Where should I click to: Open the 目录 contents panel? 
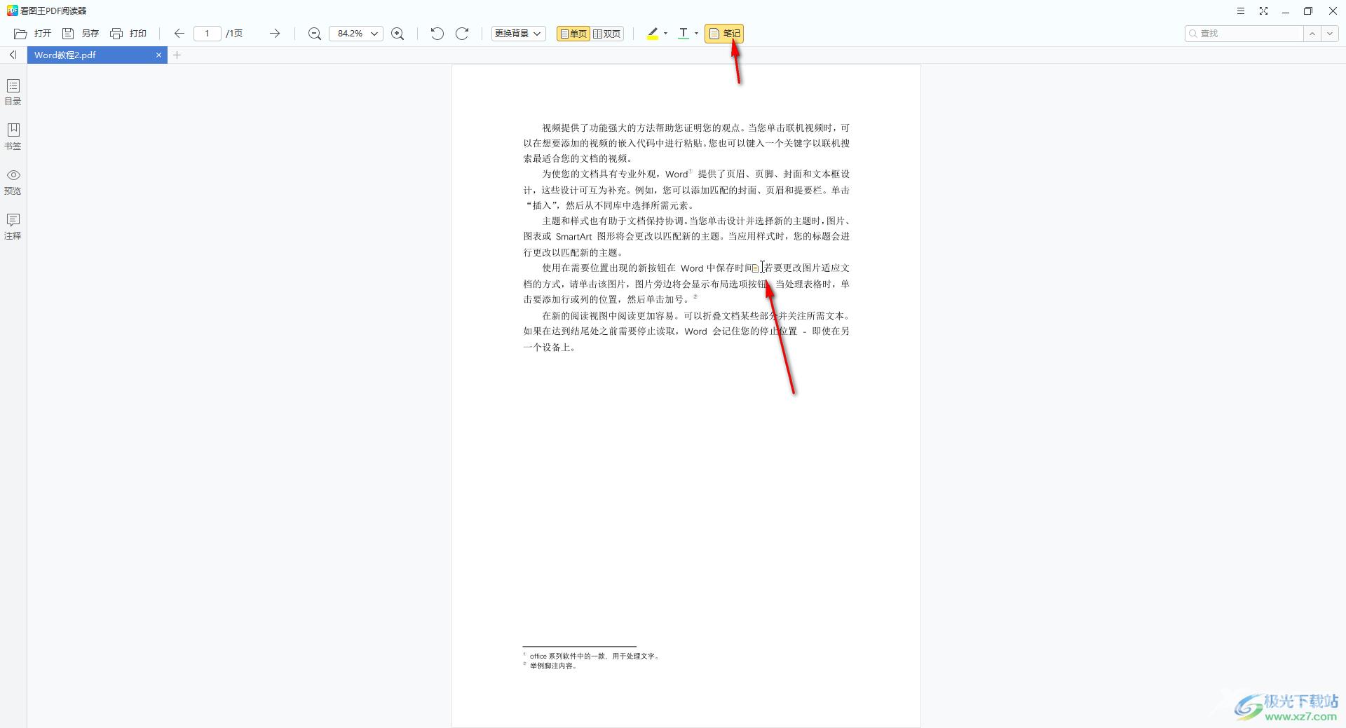(13, 92)
